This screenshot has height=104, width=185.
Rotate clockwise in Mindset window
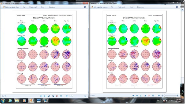pos(145,95)
